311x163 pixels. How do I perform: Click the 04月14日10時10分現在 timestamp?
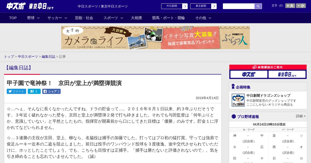(x=269, y=124)
